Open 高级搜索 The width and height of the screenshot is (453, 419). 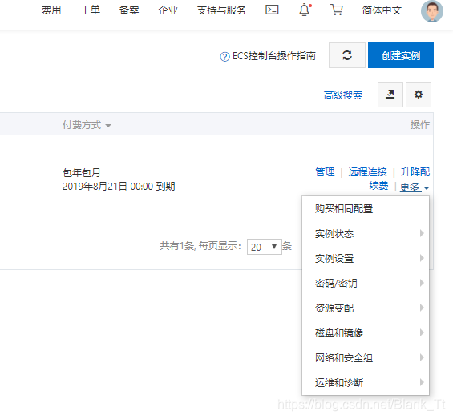point(343,95)
